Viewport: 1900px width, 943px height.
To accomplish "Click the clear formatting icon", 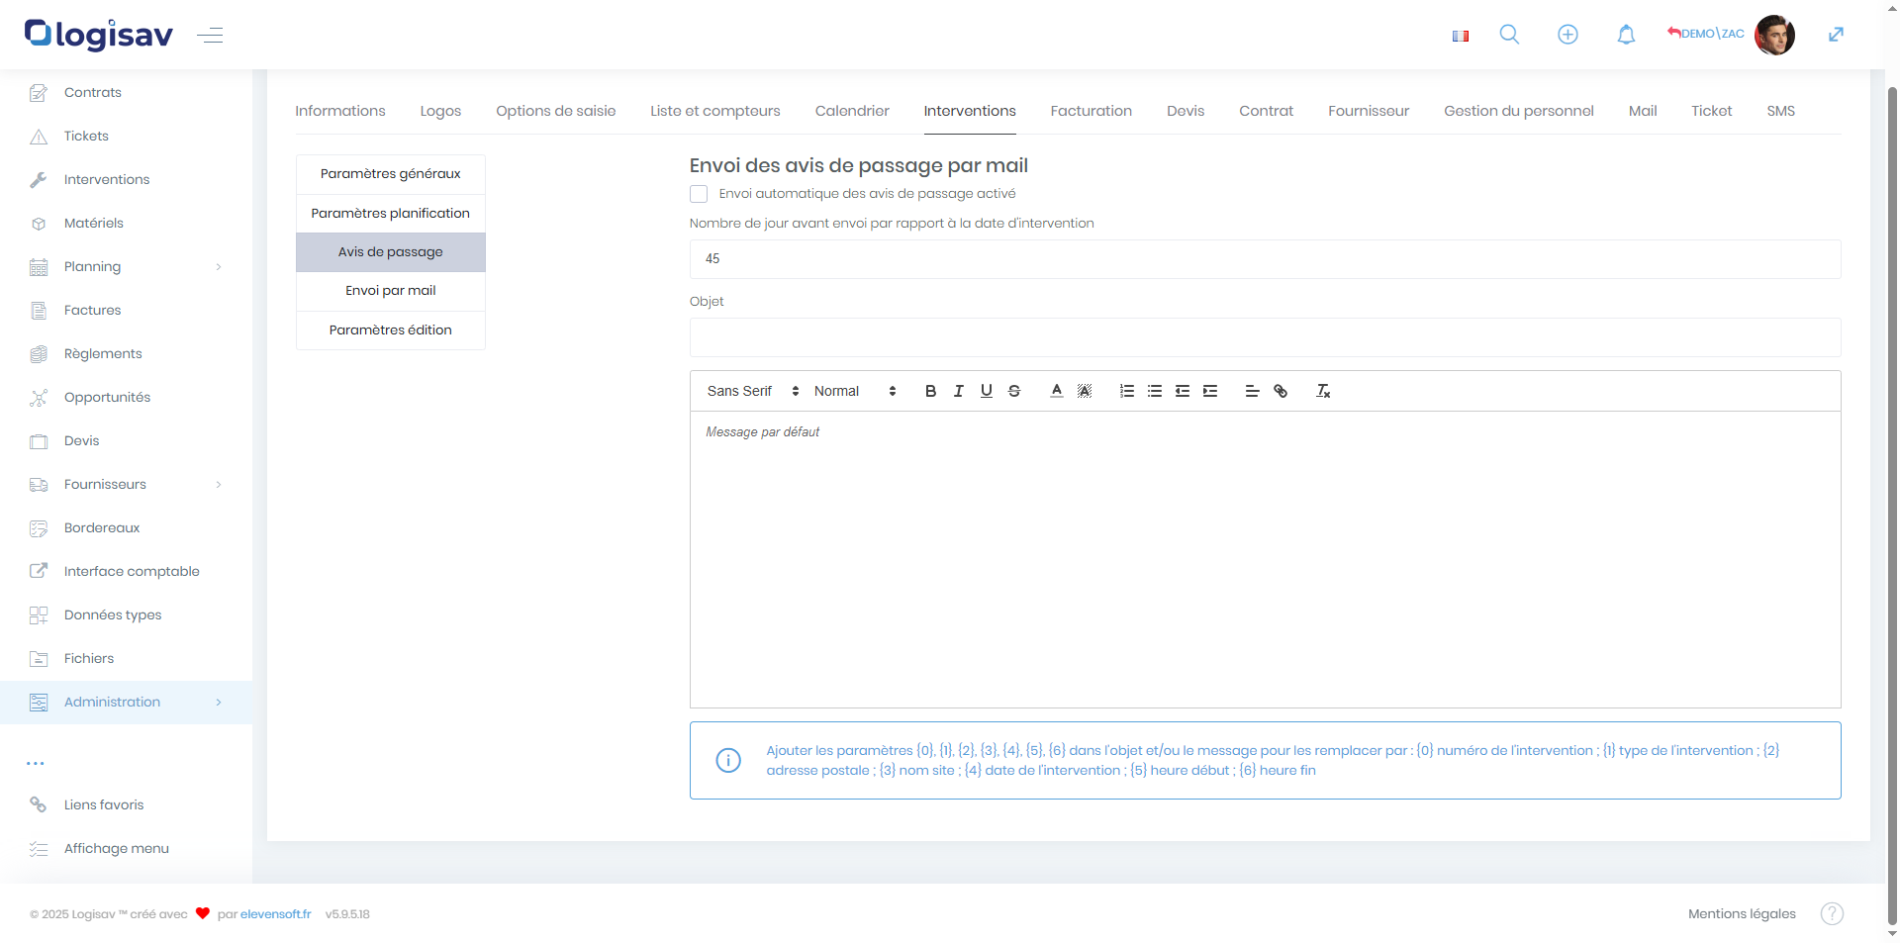I will pyautogui.click(x=1323, y=391).
